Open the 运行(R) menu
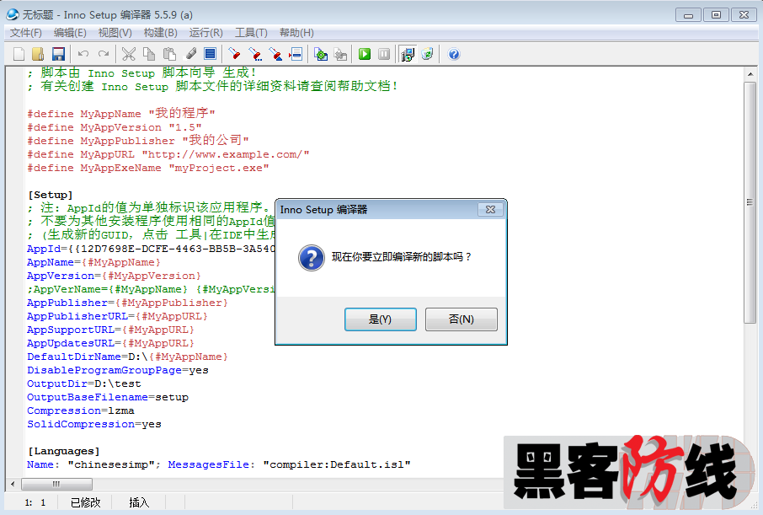Viewport: 763px width, 515px height. [205, 33]
